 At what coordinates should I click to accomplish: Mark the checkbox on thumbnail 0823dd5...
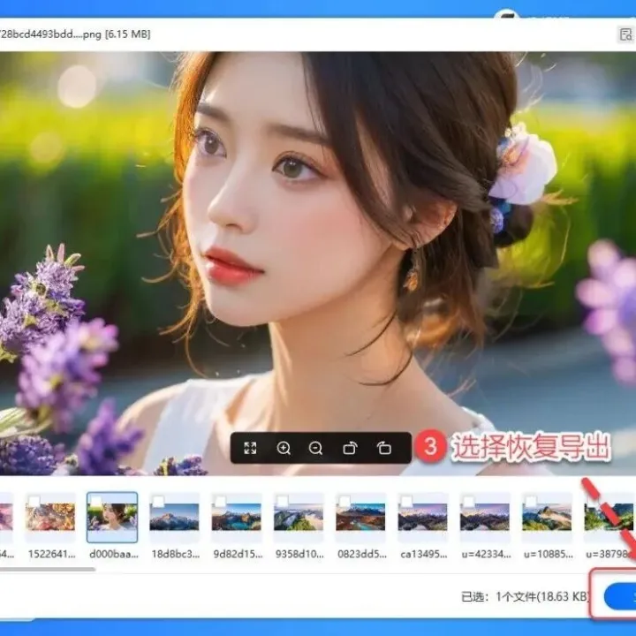coord(344,502)
